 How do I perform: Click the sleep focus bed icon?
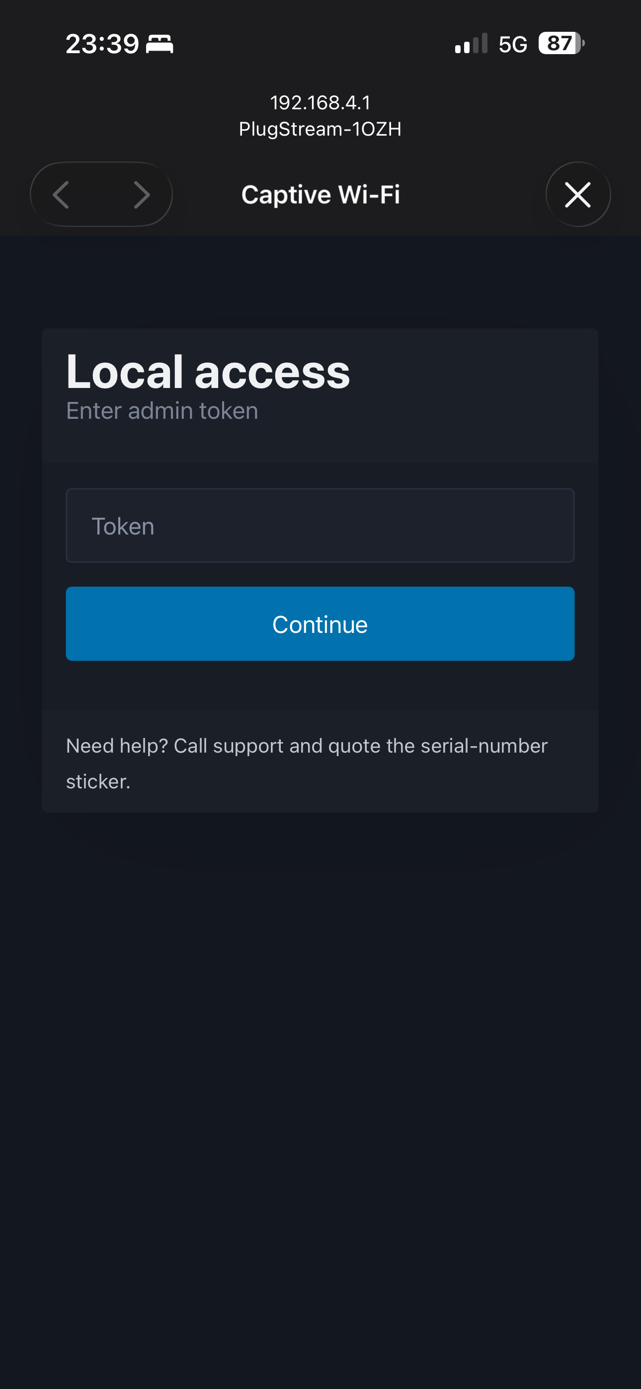(160, 44)
